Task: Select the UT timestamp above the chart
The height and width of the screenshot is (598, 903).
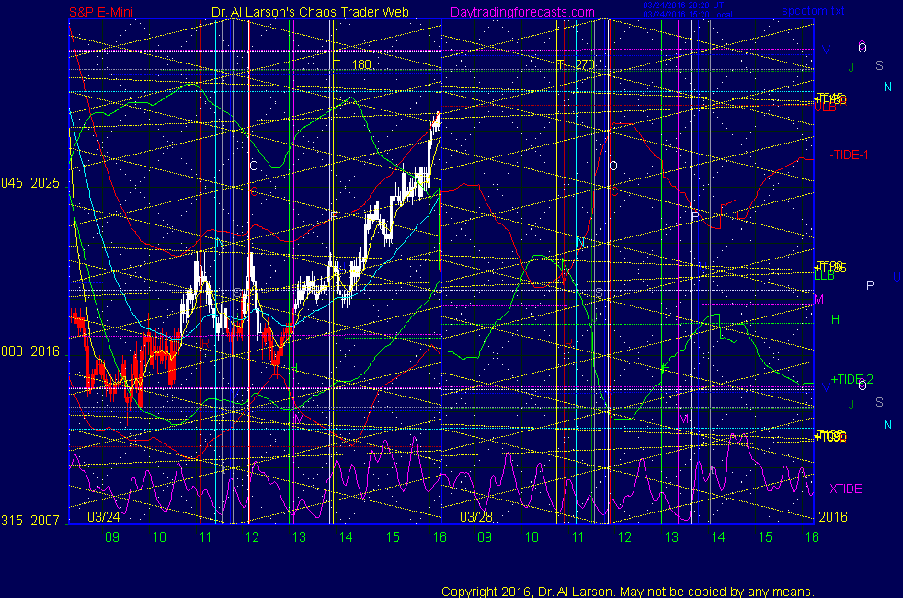Action: 683,6
